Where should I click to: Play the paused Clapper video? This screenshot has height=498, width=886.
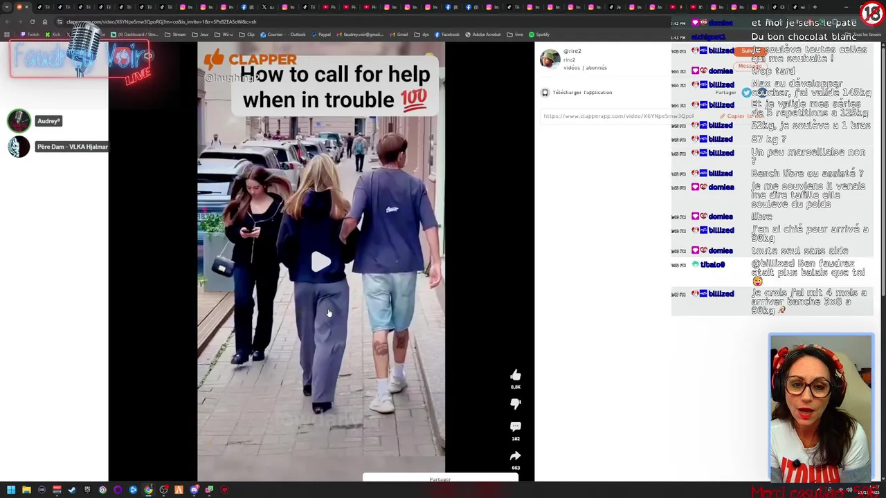click(x=320, y=261)
